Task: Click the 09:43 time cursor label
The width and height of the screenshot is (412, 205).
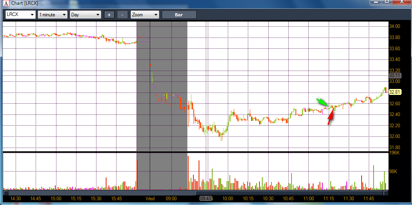Action: [206, 199]
